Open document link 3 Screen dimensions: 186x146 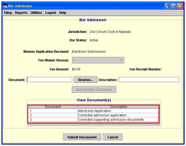coord(31,120)
